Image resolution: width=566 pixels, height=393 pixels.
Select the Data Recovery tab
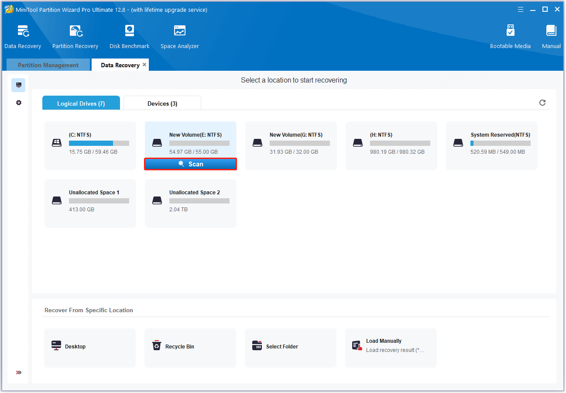[120, 65]
